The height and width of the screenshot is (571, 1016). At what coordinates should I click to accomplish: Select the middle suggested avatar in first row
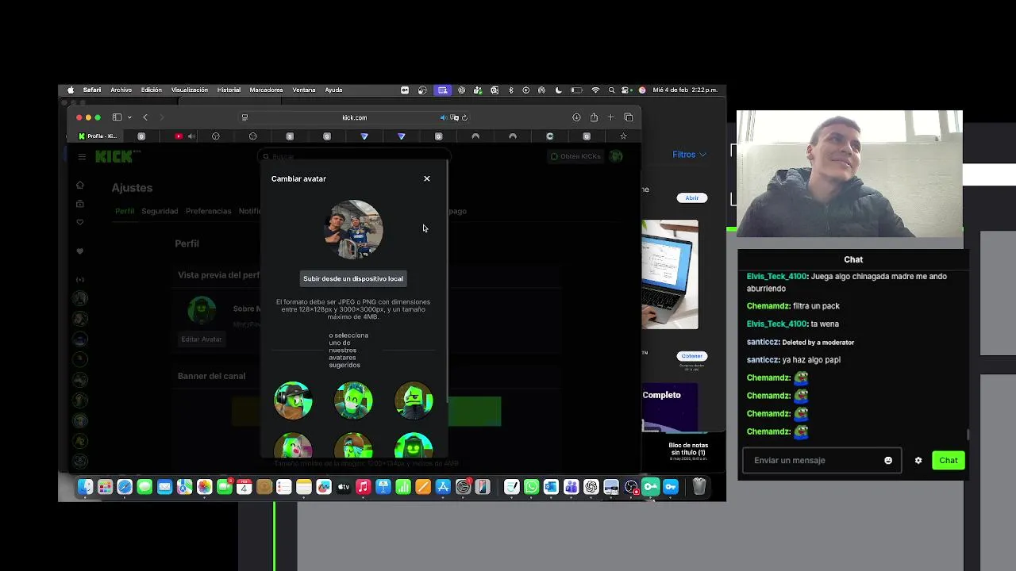pyautogui.click(x=353, y=400)
